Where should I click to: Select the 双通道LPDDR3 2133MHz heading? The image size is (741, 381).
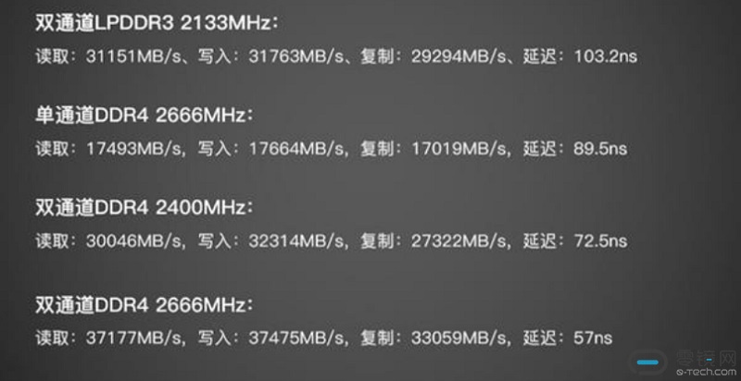click(157, 23)
